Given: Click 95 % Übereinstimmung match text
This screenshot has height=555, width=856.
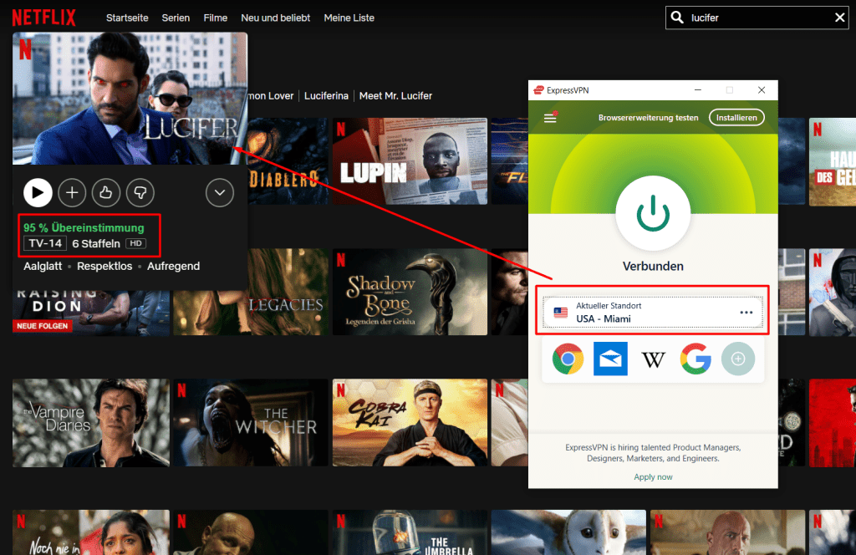Looking at the screenshot, I should (84, 228).
